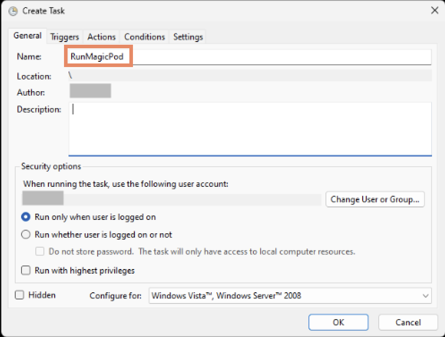The width and height of the screenshot is (445, 337).
Task: Tick the Do not store password checkbox
Action: click(x=40, y=251)
